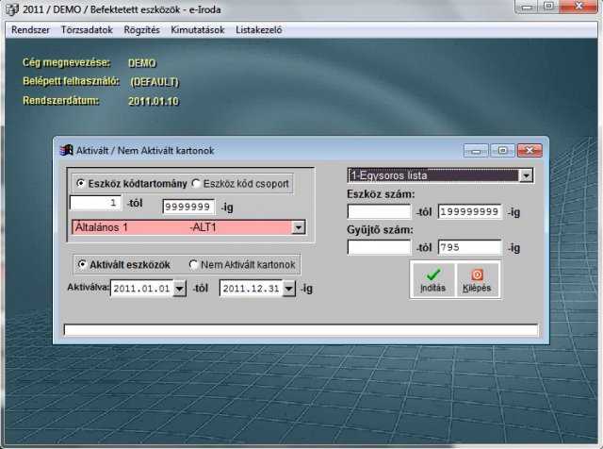The image size is (603, 449).
Task: Select the Eszköz kódtartomány radio button
Action: pyautogui.click(x=81, y=183)
